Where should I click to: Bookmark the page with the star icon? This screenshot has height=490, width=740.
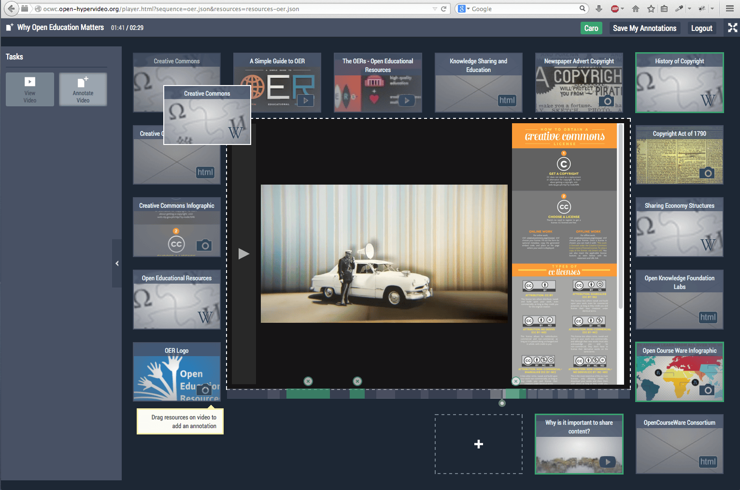coord(651,9)
